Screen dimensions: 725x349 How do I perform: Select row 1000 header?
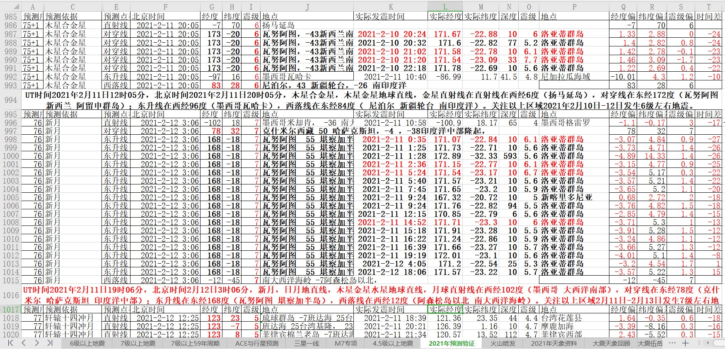pos(10,156)
